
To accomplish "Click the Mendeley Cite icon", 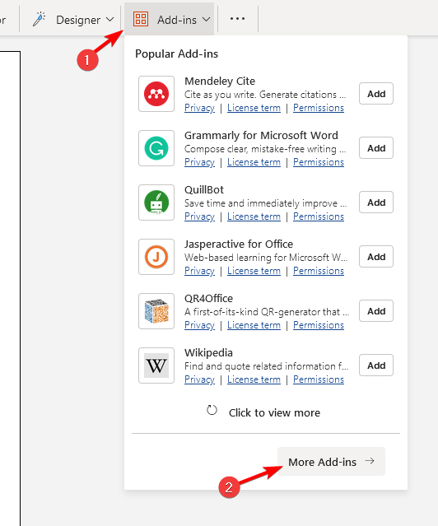I will (x=156, y=94).
